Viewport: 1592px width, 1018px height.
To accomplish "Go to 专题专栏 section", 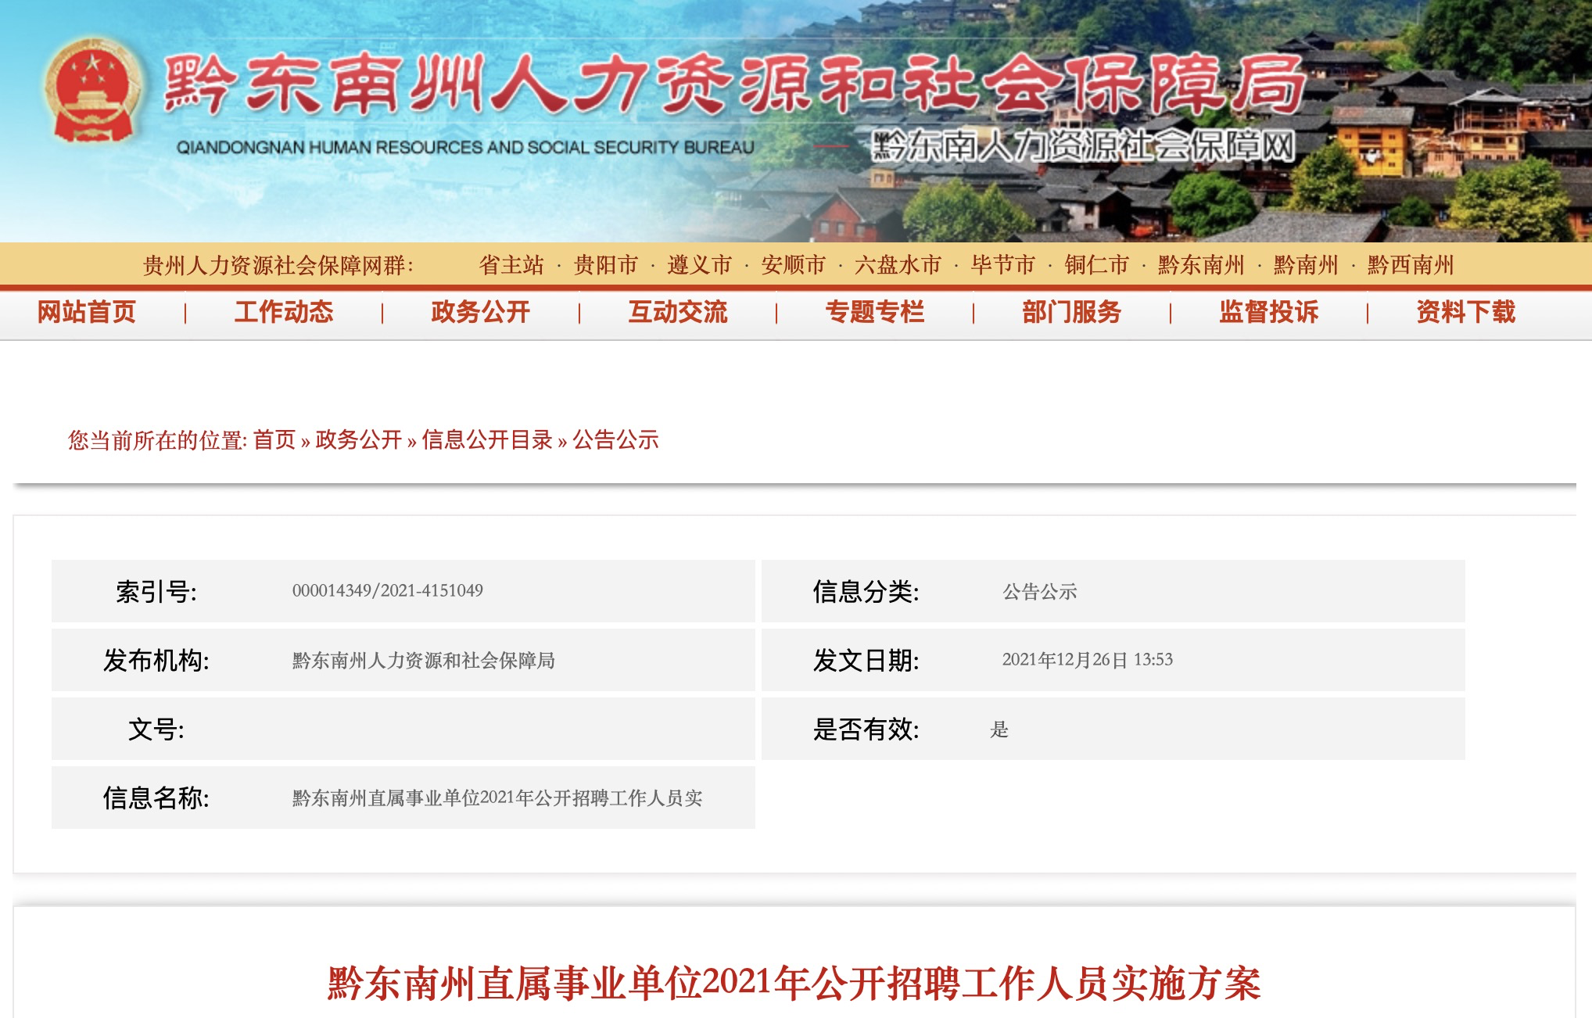I will click(x=874, y=312).
